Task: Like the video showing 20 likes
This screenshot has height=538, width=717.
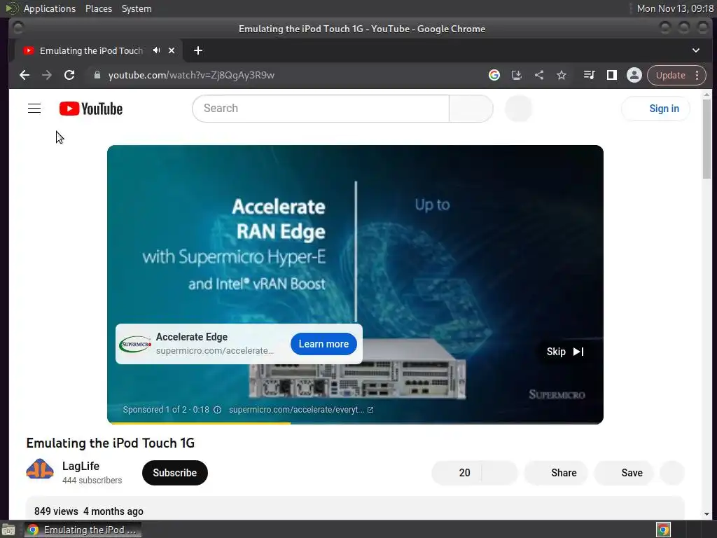Action: tap(457, 473)
